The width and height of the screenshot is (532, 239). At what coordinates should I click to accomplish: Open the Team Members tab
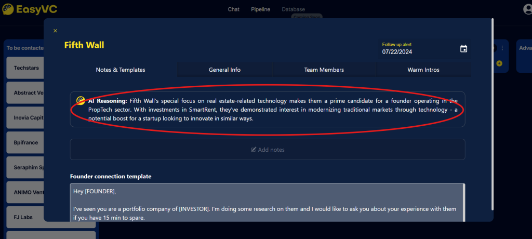324,70
